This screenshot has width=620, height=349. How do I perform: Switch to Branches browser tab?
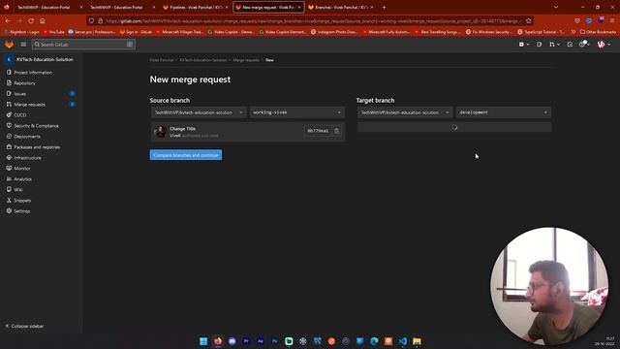click(x=341, y=7)
